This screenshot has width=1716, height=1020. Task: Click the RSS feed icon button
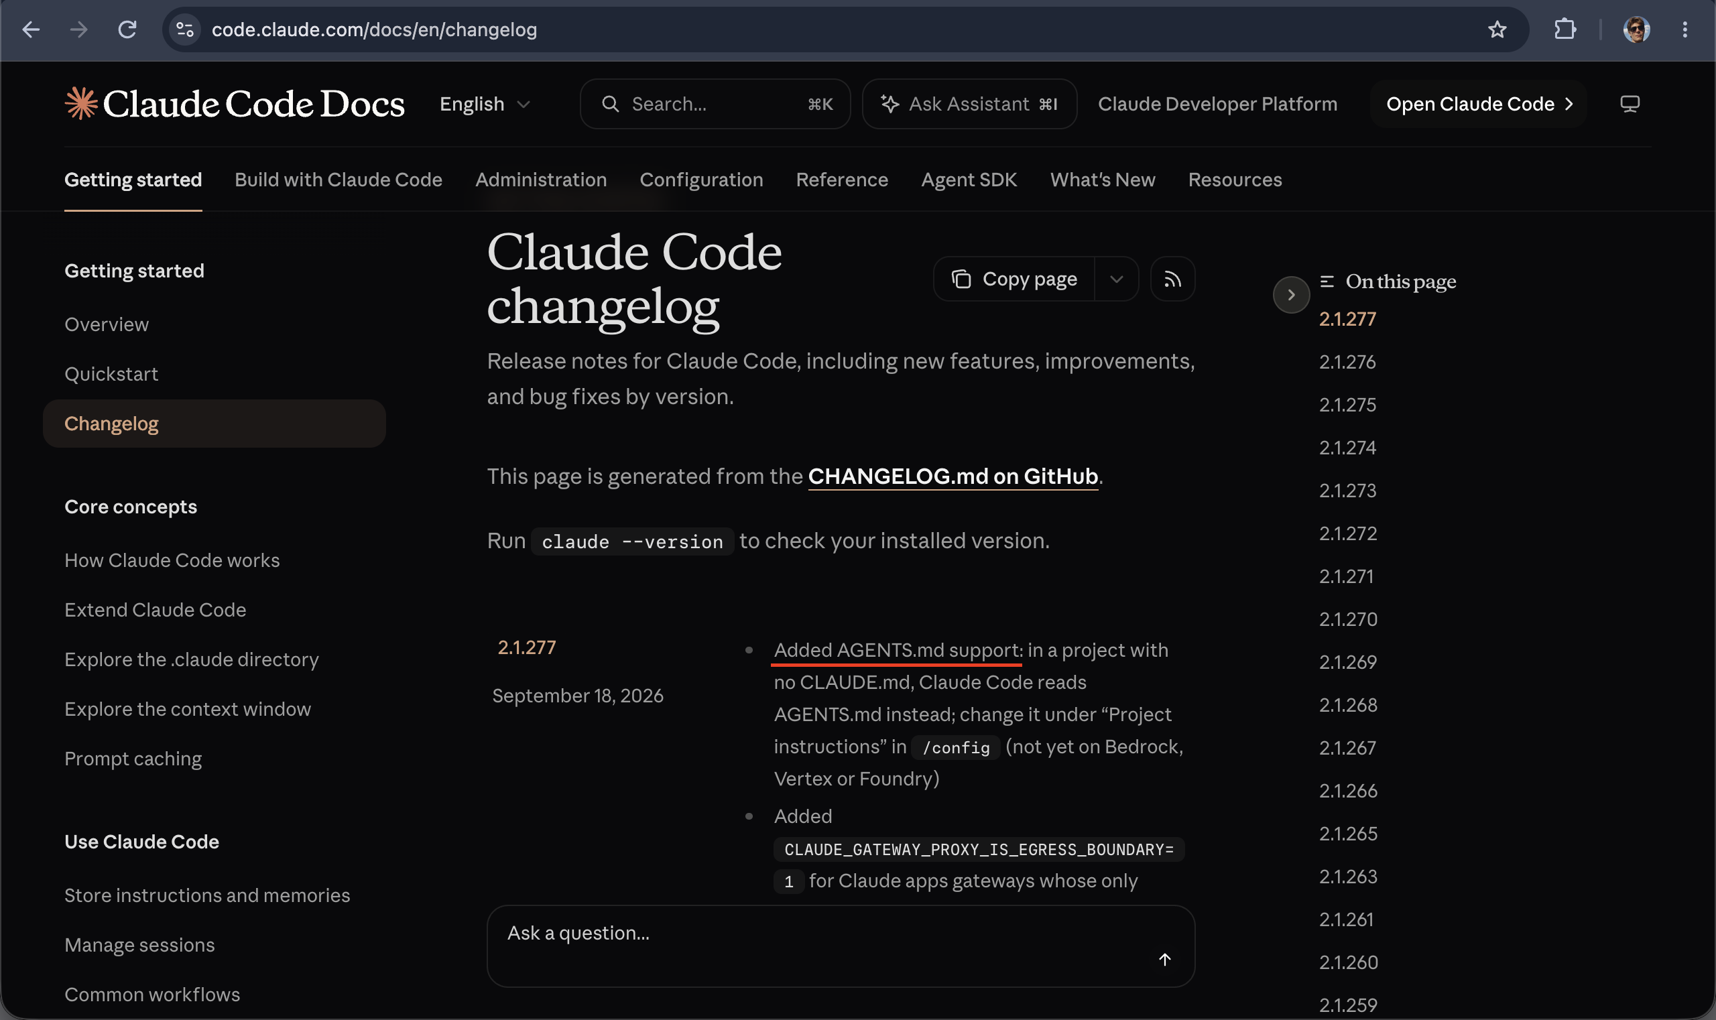pos(1172,279)
